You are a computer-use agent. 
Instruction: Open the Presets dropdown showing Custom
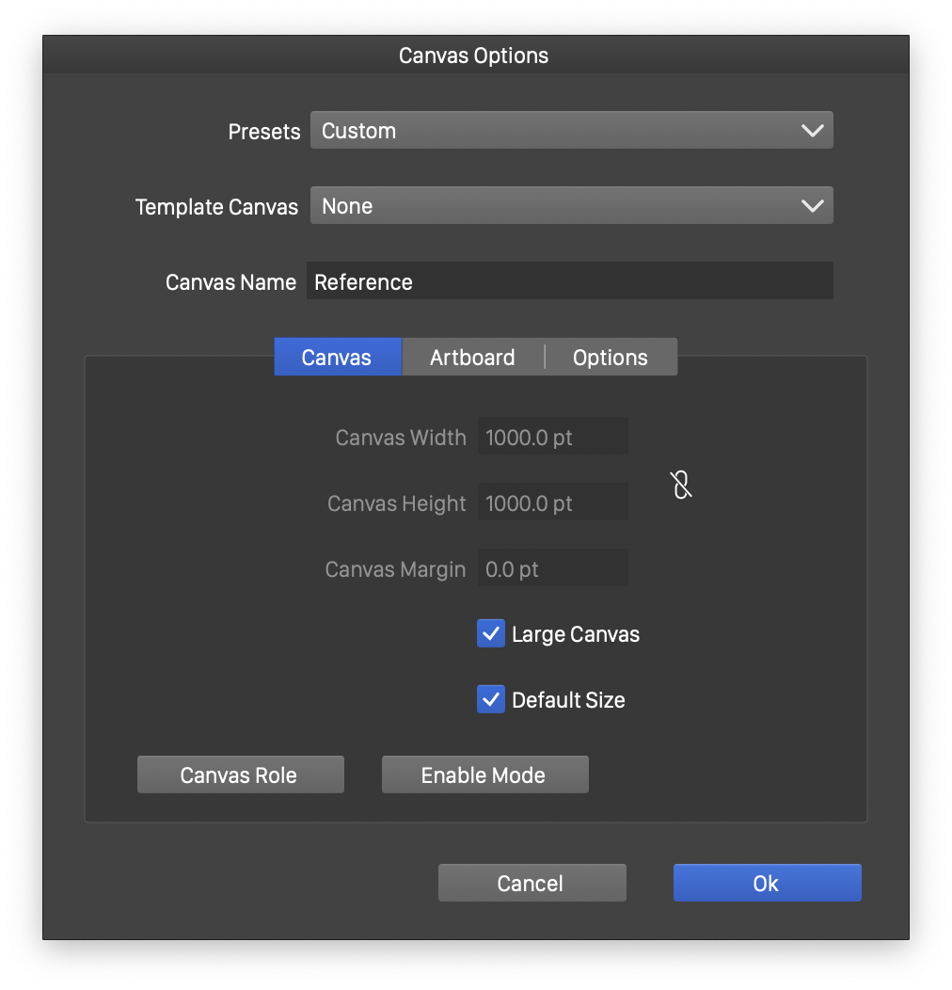(570, 131)
